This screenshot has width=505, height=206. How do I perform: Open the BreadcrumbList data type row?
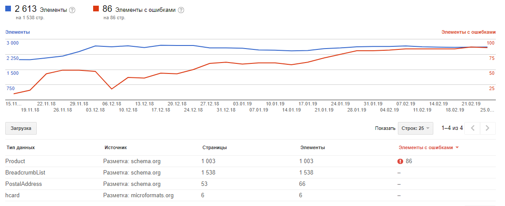pos(25,173)
